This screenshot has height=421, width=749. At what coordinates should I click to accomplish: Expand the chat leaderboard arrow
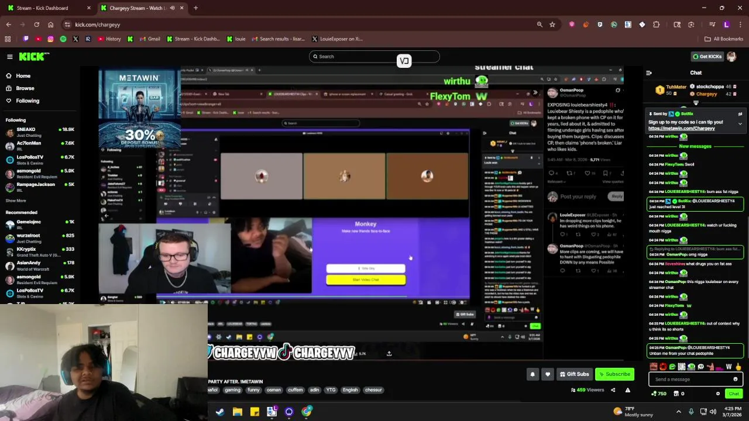click(696, 103)
